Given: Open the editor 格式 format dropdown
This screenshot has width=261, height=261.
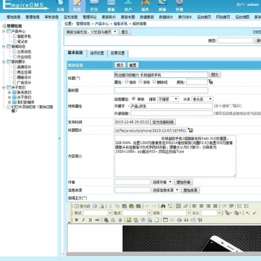Looking at the screenshot, I should coord(137,213).
